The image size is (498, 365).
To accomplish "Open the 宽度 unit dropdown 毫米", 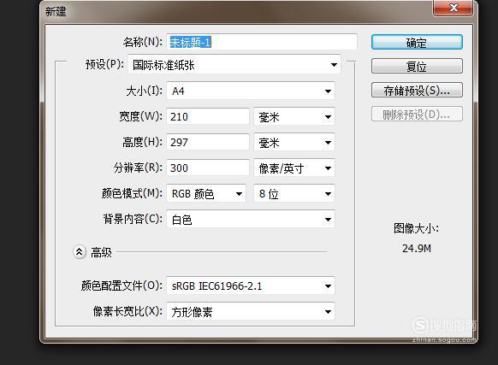I will [294, 117].
